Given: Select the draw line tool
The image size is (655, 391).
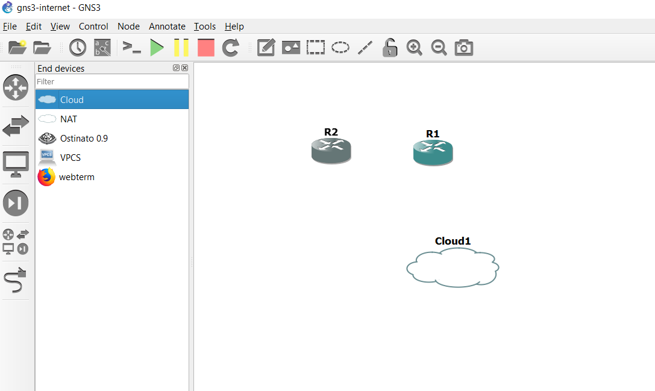Looking at the screenshot, I should [x=365, y=48].
